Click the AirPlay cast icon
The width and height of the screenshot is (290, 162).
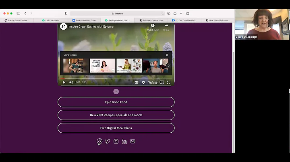[162, 82]
